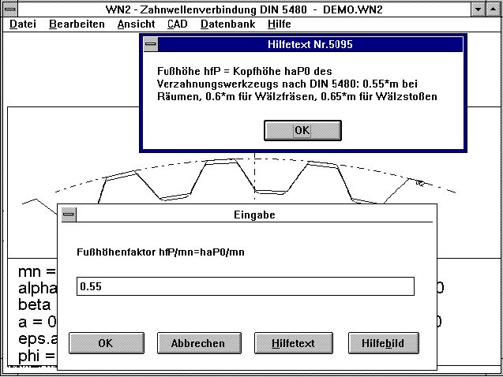Image resolution: width=503 pixels, height=377 pixels.
Task: Open the Bearbeiten menu
Action: tap(77, 24)
